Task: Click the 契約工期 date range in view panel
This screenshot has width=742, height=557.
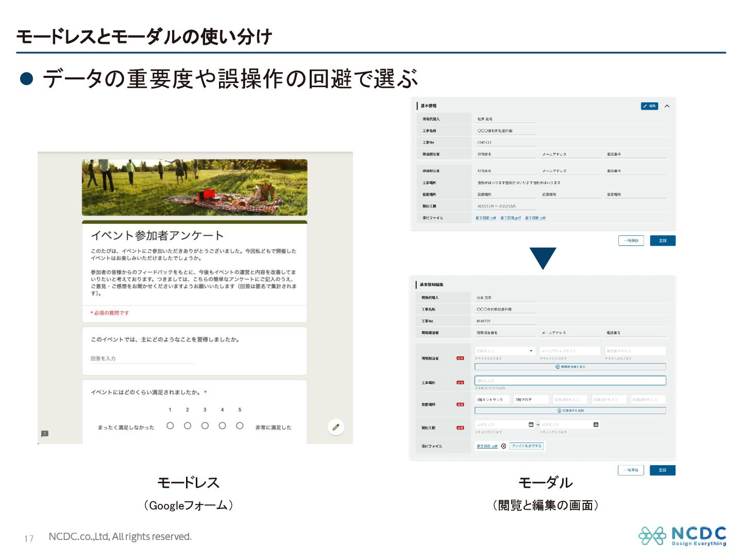Action: pyautogui.click(x=496, y=206)
